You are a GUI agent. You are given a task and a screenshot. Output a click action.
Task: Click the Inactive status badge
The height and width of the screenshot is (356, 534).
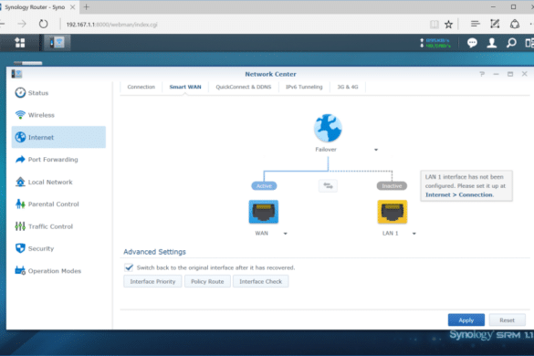[392, 185]
